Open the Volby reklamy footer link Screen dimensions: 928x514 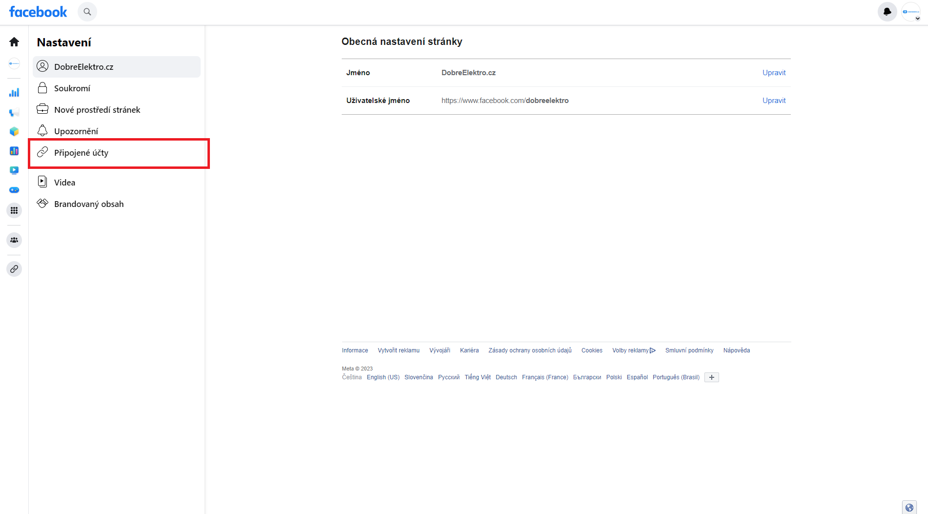pos(634,350)
